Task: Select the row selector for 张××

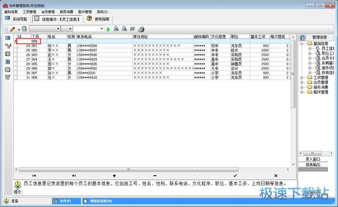Action: click(x=15, y=45)
